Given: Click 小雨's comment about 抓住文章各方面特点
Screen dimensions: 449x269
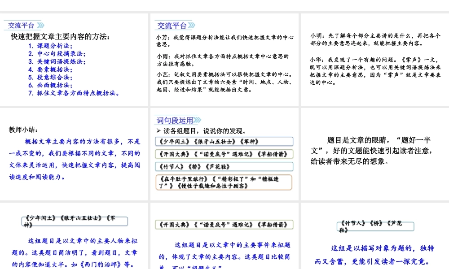Looking at the screenshot, I should [x=223, y=60].
